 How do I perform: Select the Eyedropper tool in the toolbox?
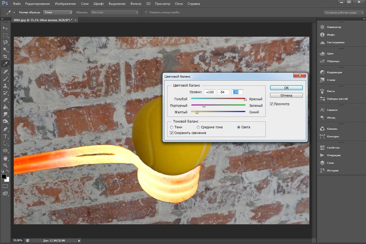coord(5,64)
